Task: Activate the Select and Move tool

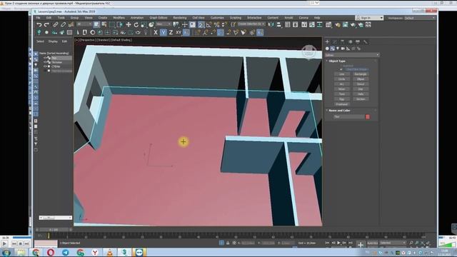Action: 129,25
